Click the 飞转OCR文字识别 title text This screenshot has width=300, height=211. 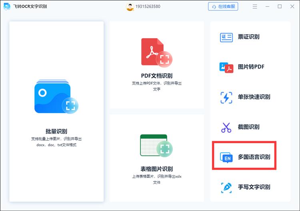tap(30, 6)
